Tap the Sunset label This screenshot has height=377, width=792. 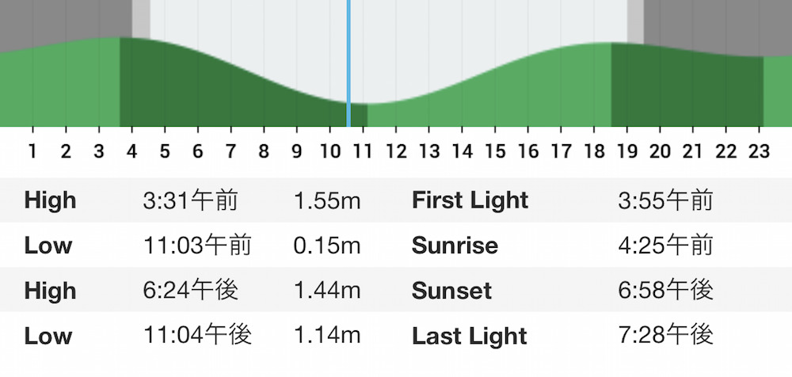coord(451,291)
